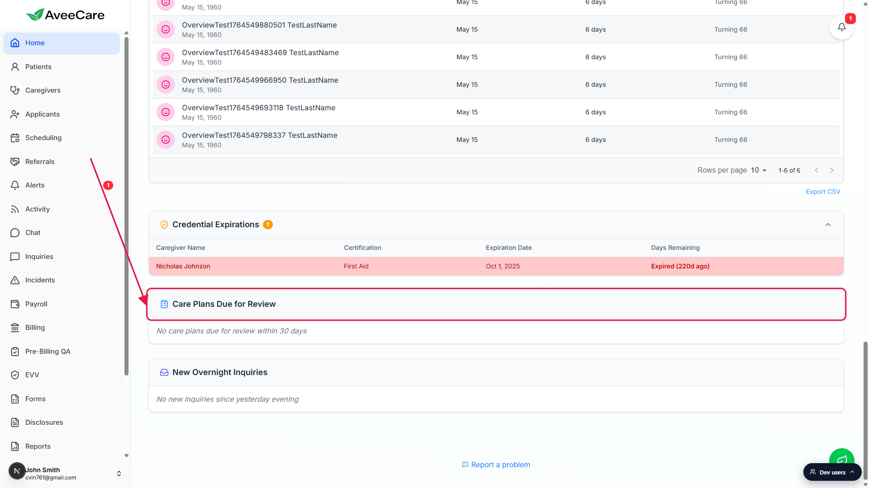
Task: Open the Payroll menu item
Action: tap(62, 304)
